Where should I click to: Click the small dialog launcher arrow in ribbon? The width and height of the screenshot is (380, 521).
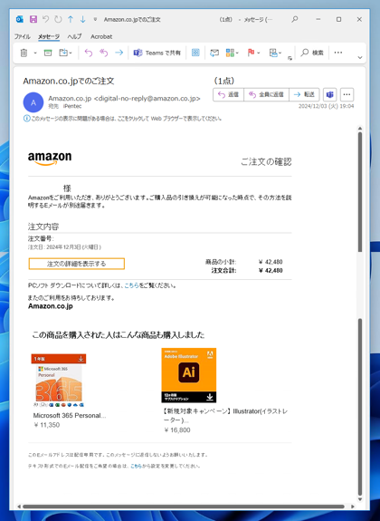(x=290, y=58)
